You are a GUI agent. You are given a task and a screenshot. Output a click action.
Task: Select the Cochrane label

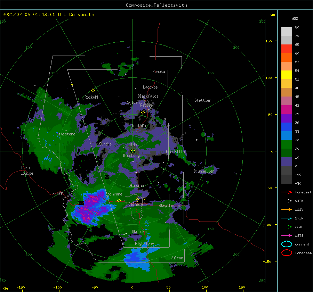tap(114, 194)
